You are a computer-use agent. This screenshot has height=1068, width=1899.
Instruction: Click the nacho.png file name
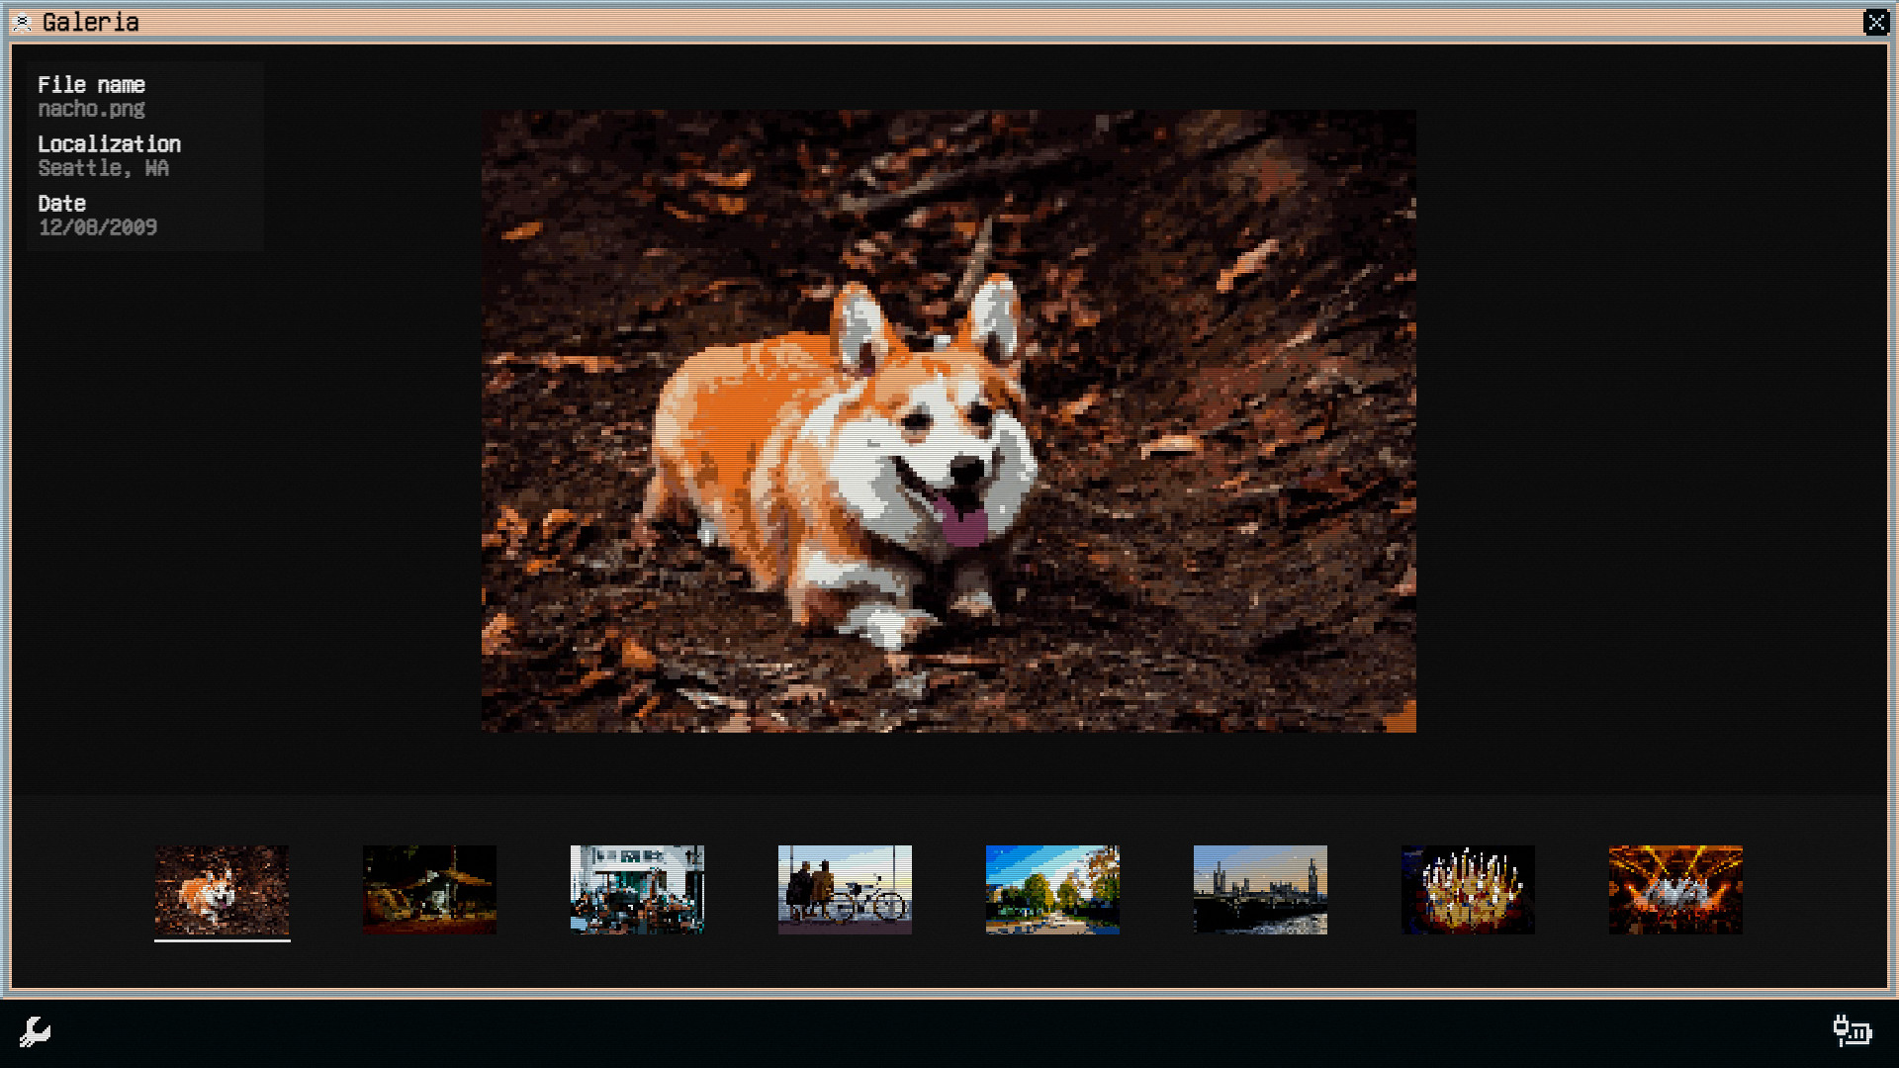tap(91, 109)
